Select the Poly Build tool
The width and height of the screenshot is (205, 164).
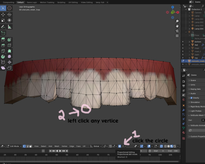[9, 51]
